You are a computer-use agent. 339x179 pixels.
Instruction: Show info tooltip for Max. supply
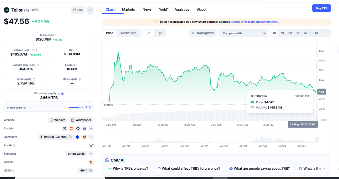(x=80, y=79)
